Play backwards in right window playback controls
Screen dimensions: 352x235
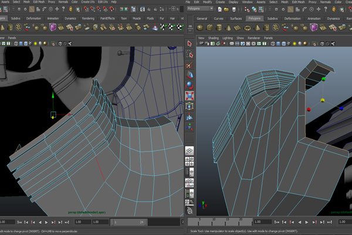299,222
